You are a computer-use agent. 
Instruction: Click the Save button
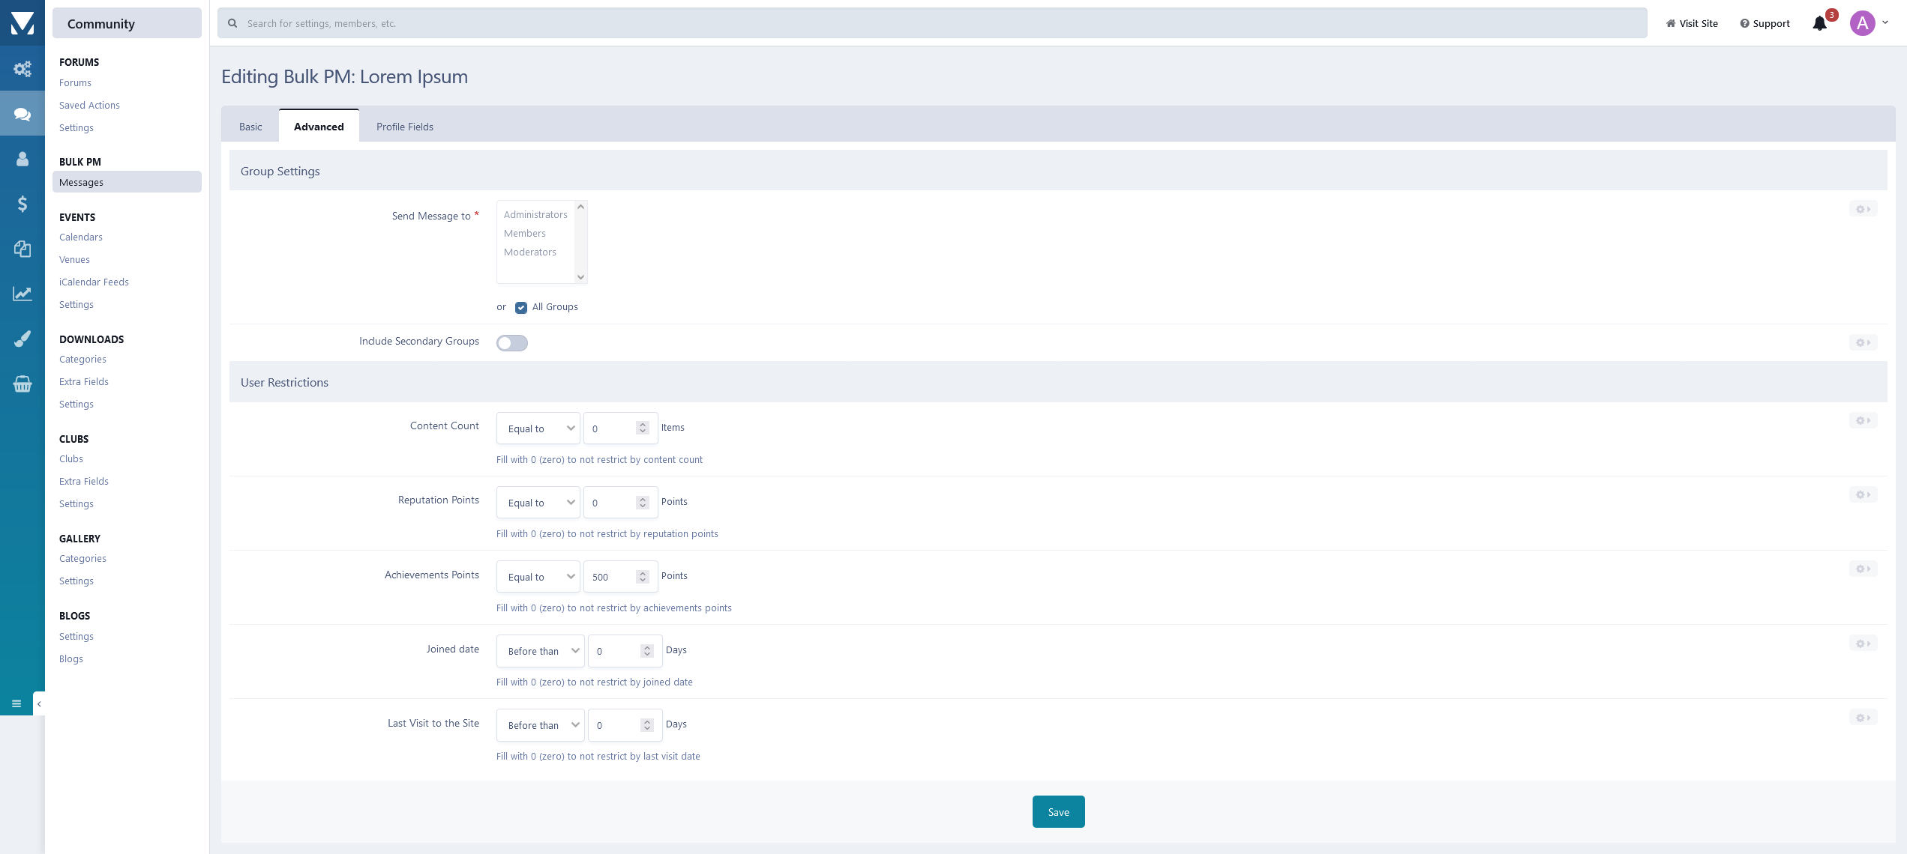pos(1058,812)
